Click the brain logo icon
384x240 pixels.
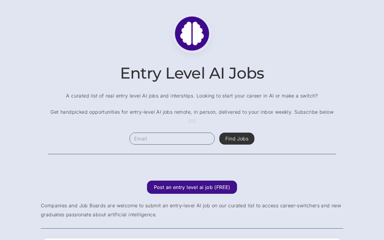pyautogui.click(x=192, y=34)
